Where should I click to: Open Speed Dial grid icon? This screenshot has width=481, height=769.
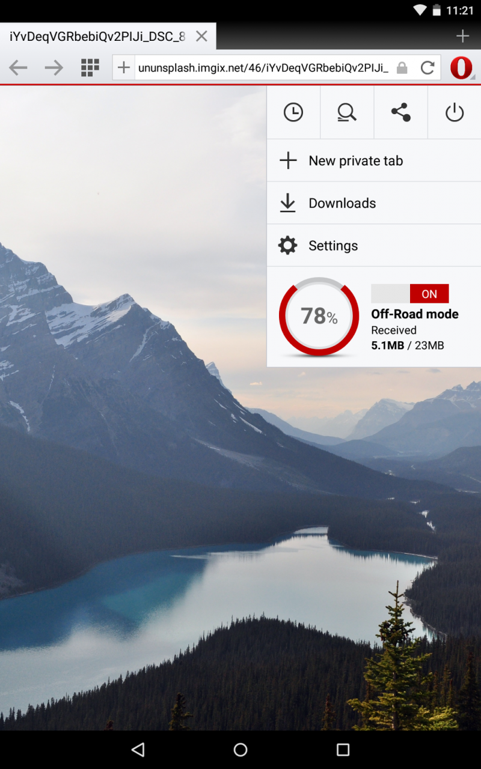click(x=90, y=68)
